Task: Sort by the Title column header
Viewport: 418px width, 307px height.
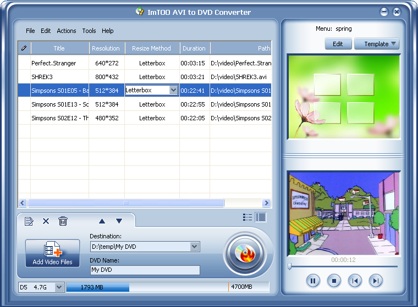Action: (x=60, y=48)
